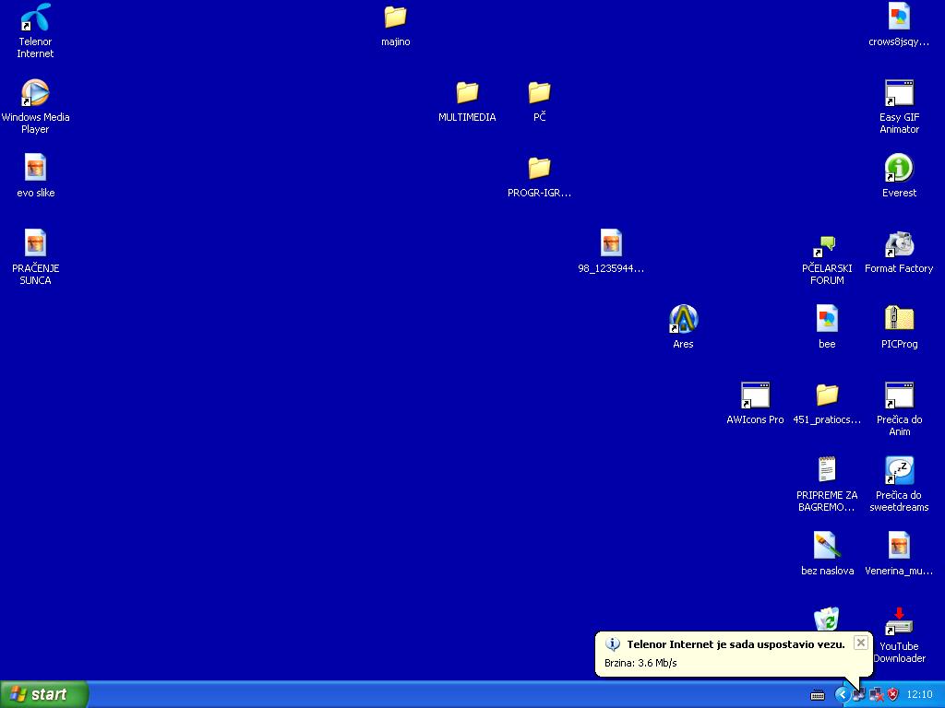Select the AWIcons Pro shortcut
Screen dimensions: 945x708
click(755, 395)
